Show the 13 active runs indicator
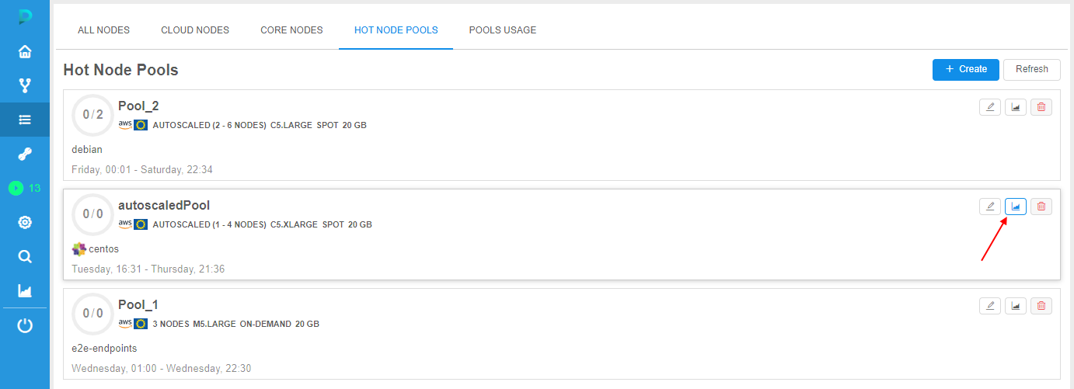The image size is (1074, 389). (25, 188)
